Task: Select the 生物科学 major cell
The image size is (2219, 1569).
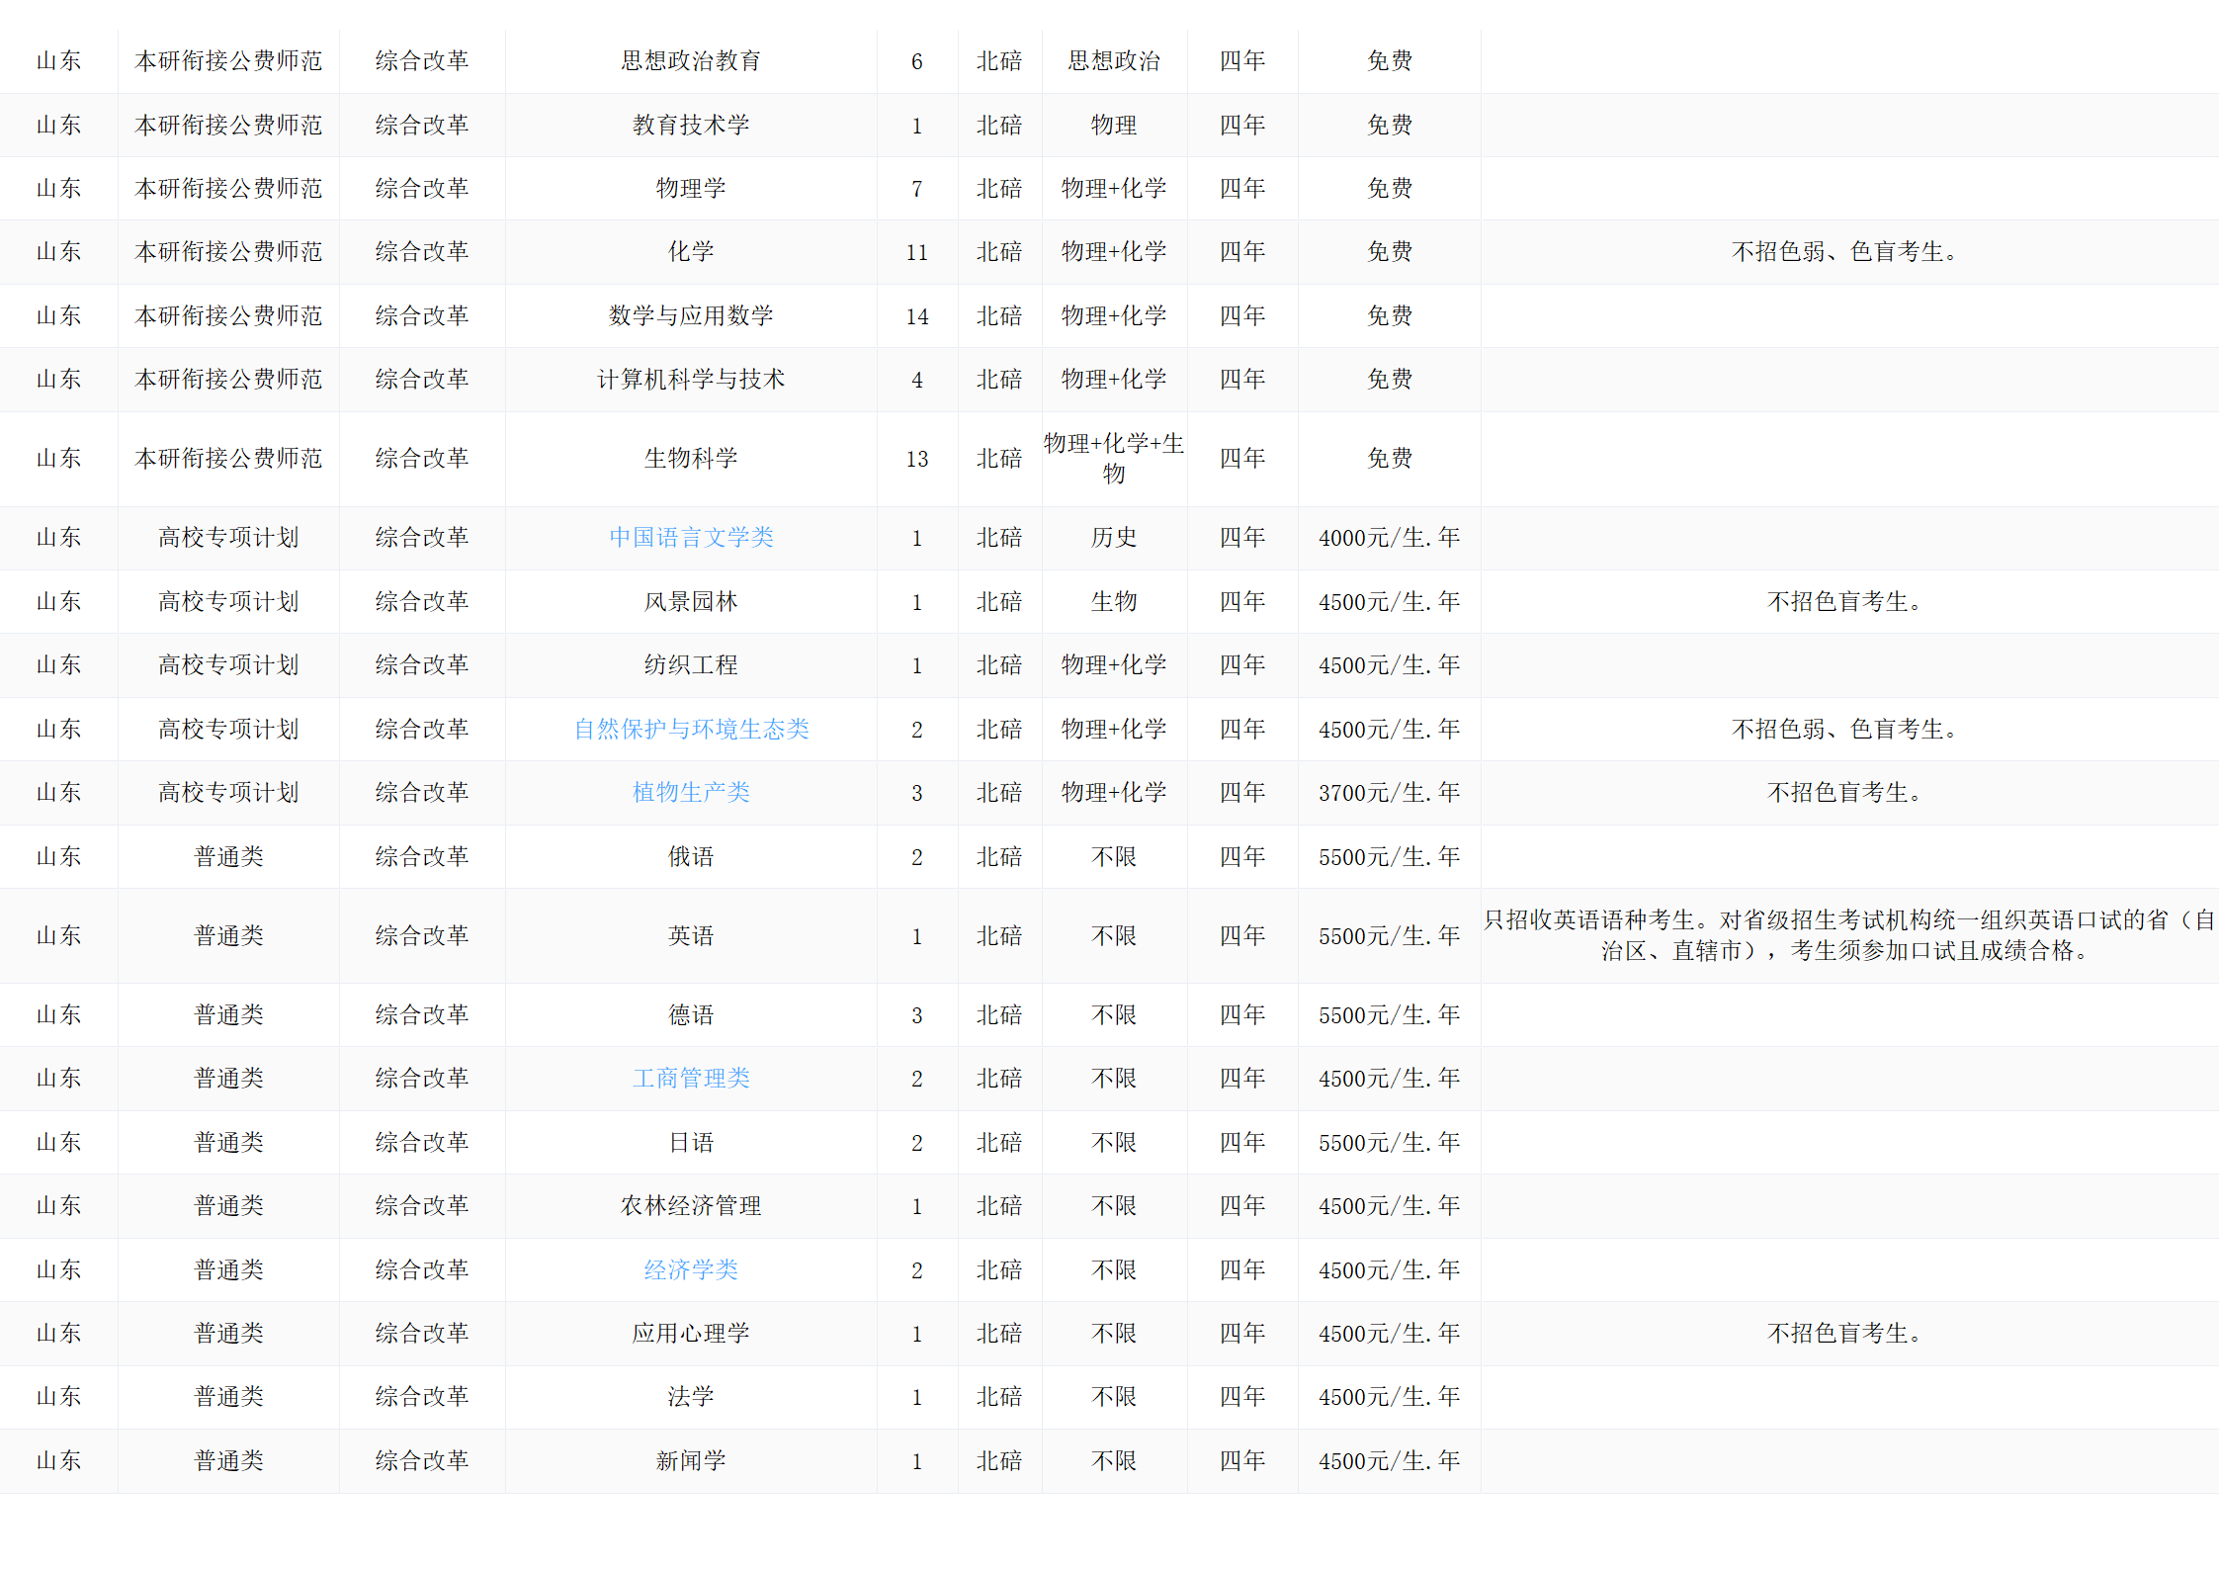Action: pos(691,459)
